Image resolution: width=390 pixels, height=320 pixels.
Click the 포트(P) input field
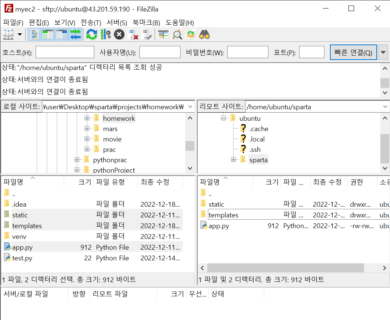[x=312, y=52]
